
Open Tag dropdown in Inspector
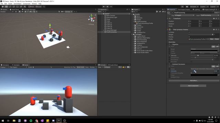[184, 15]
